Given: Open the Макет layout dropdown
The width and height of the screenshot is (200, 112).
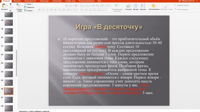Looking at the screenshot, I should pos(29,4).
